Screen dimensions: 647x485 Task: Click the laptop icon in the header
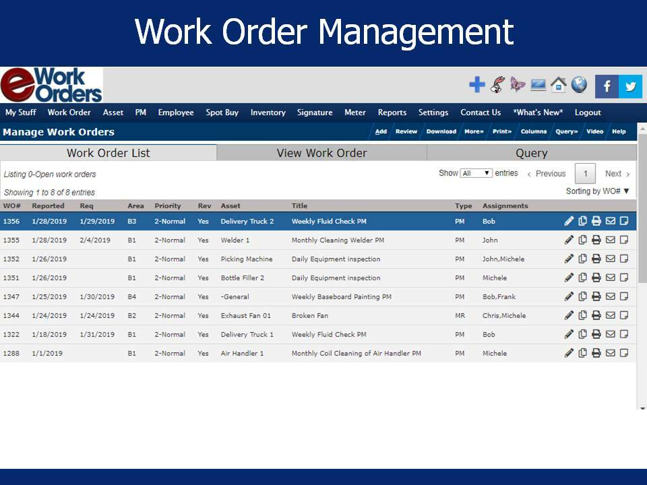(537, 86)
